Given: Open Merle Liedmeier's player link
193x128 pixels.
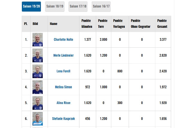Looking at the screenshot, I should pos(63,55).
